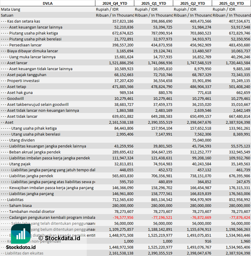Click Saldo laba value 1,109,275,857
The image size is (251, 256).
coord(121,230)
